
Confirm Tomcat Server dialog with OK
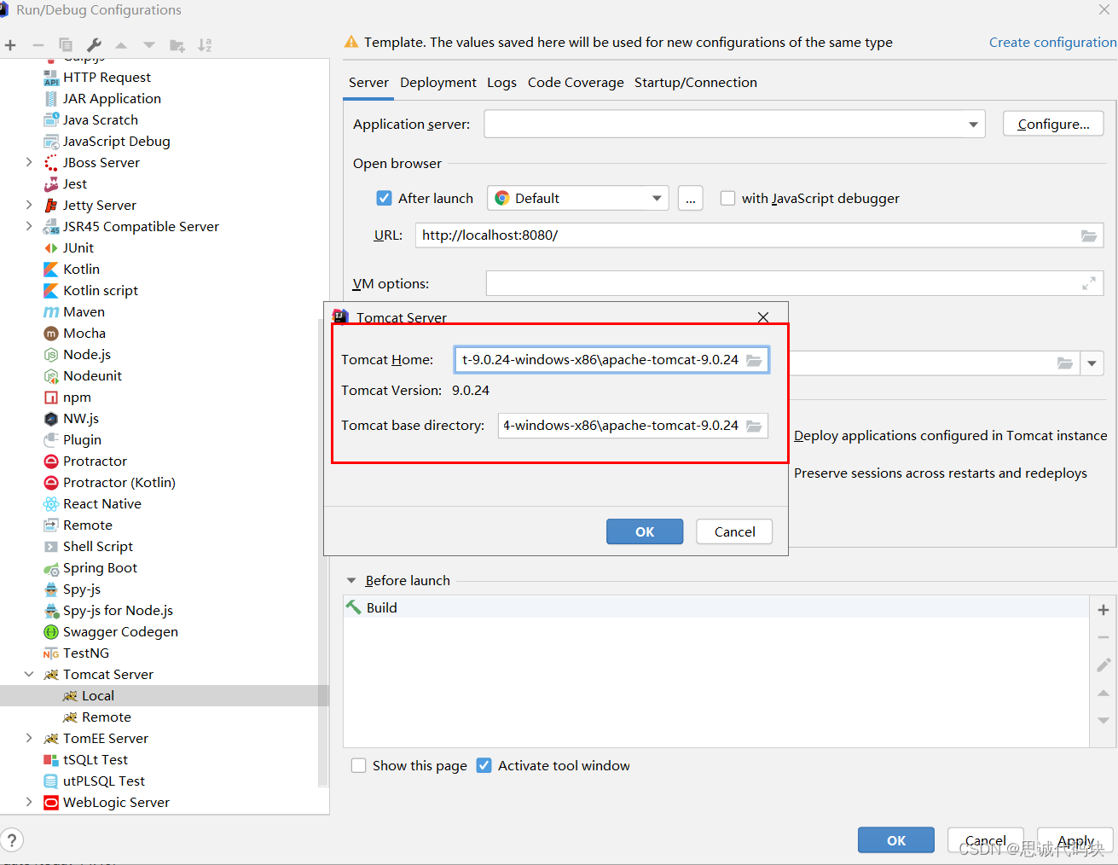645,532
